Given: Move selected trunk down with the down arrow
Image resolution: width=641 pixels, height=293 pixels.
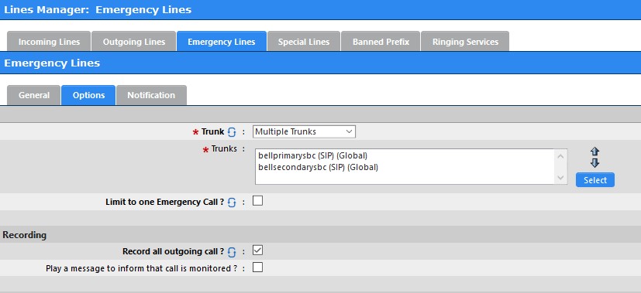Looking at the screenshot, I should click(x=594, y=163).
